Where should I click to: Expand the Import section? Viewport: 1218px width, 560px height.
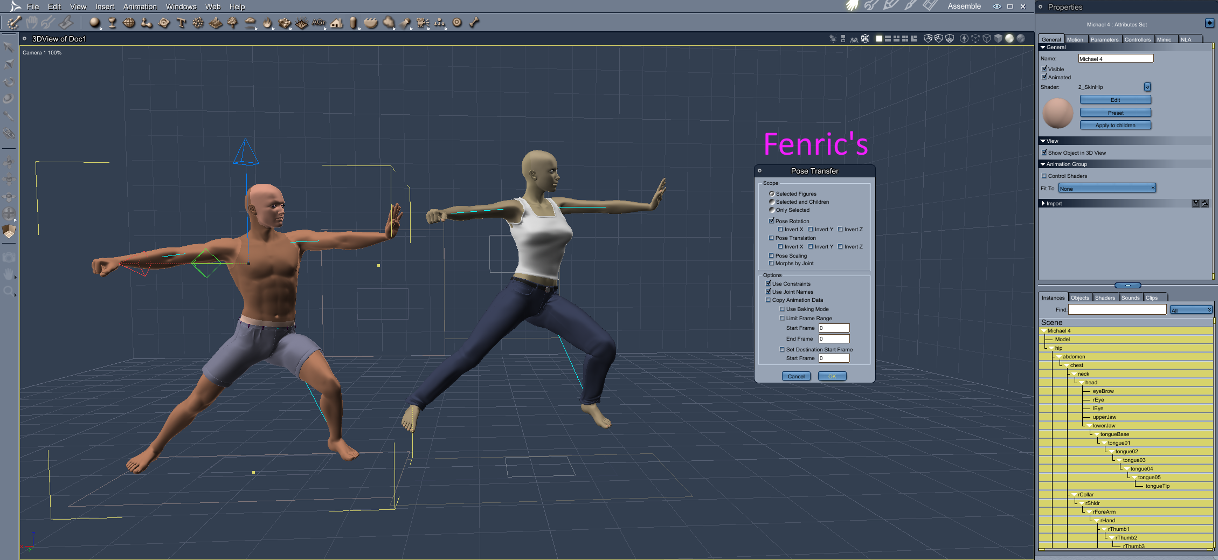(1043, 204)
